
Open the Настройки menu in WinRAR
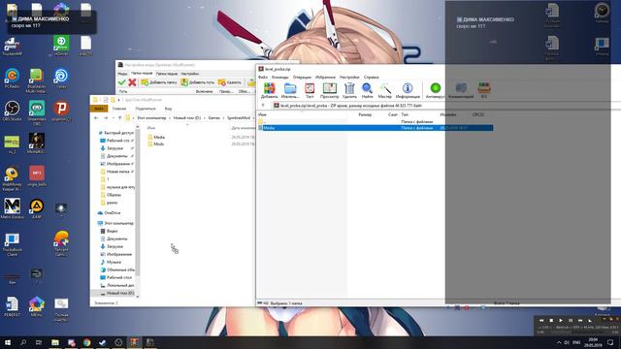coord(349,78)
